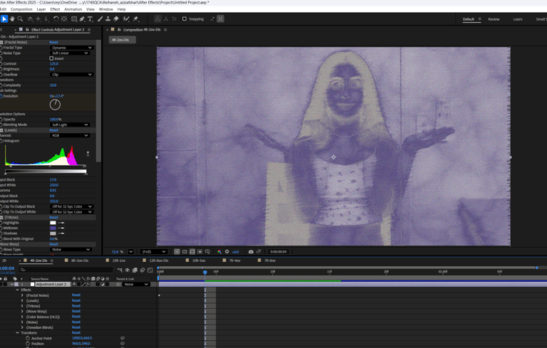Viewport: 547px width, 348px height.
Task: Click the Evolution angle dial
Action: point(55,105)
